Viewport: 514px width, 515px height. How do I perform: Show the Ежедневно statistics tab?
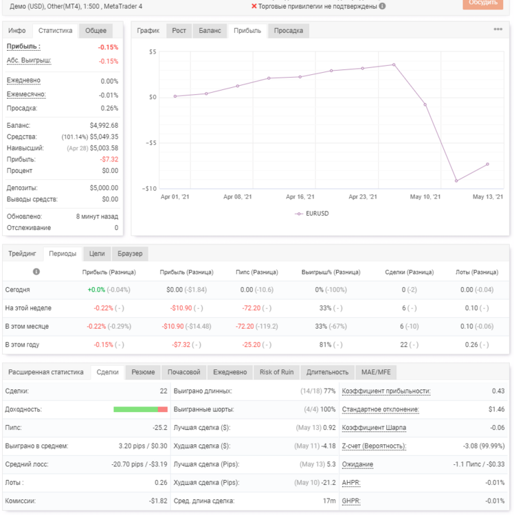point(230,372)
